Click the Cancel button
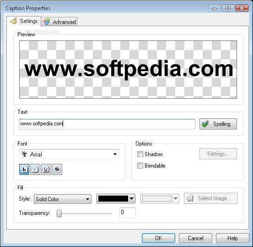This screenshot has width=253, height=247. coord(195,238)
